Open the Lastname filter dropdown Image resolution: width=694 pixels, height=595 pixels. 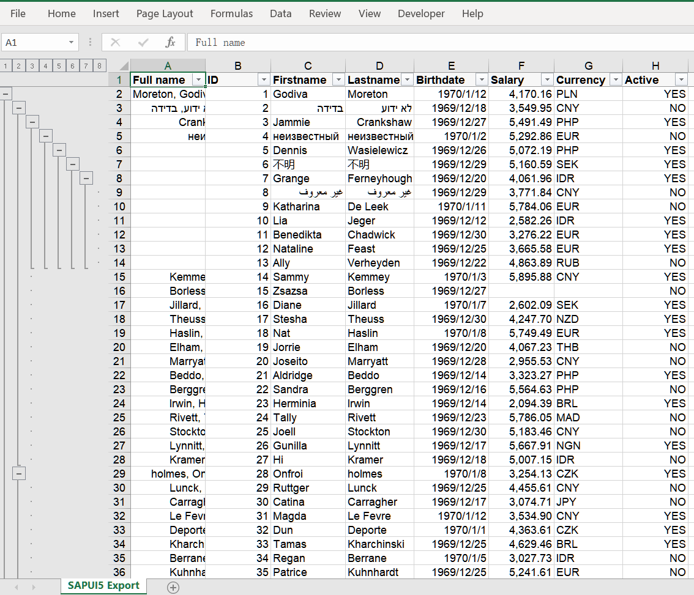coord(407,79)
